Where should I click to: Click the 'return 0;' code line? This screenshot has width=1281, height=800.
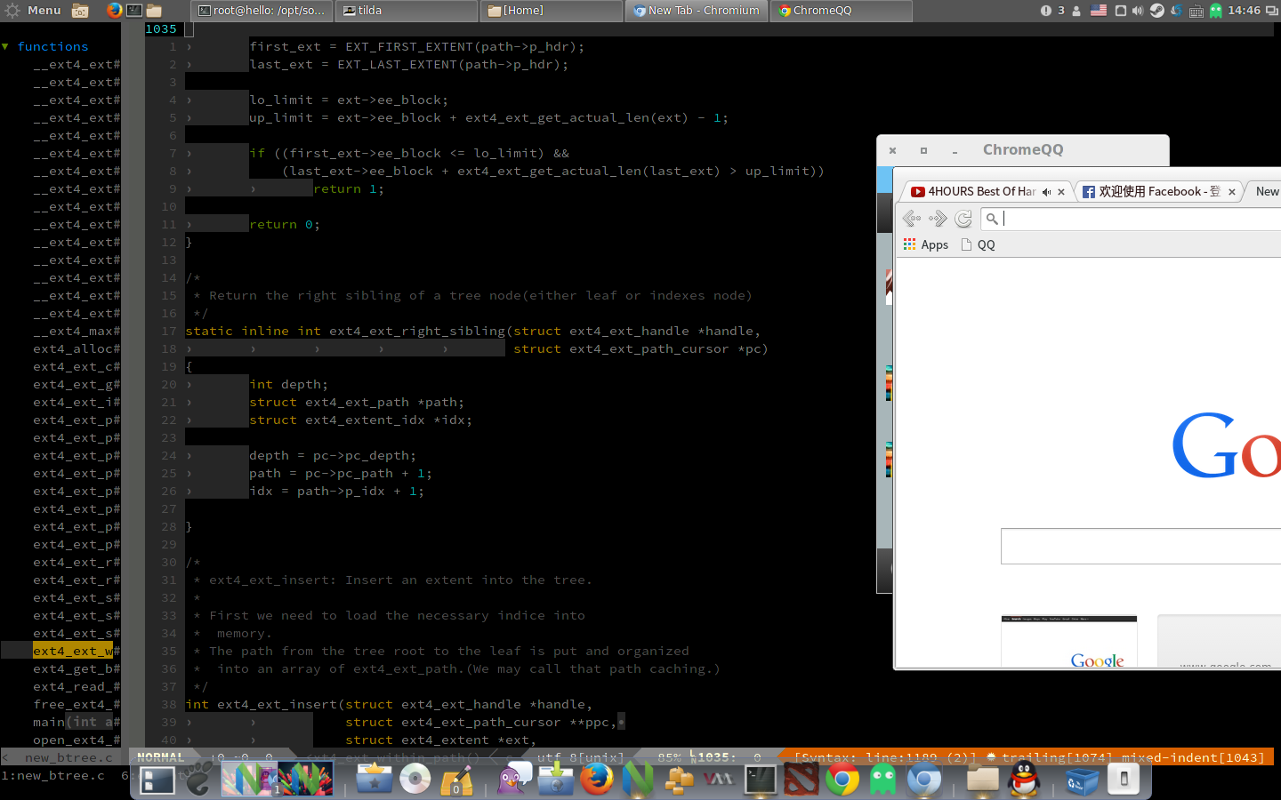click(285, 224)
